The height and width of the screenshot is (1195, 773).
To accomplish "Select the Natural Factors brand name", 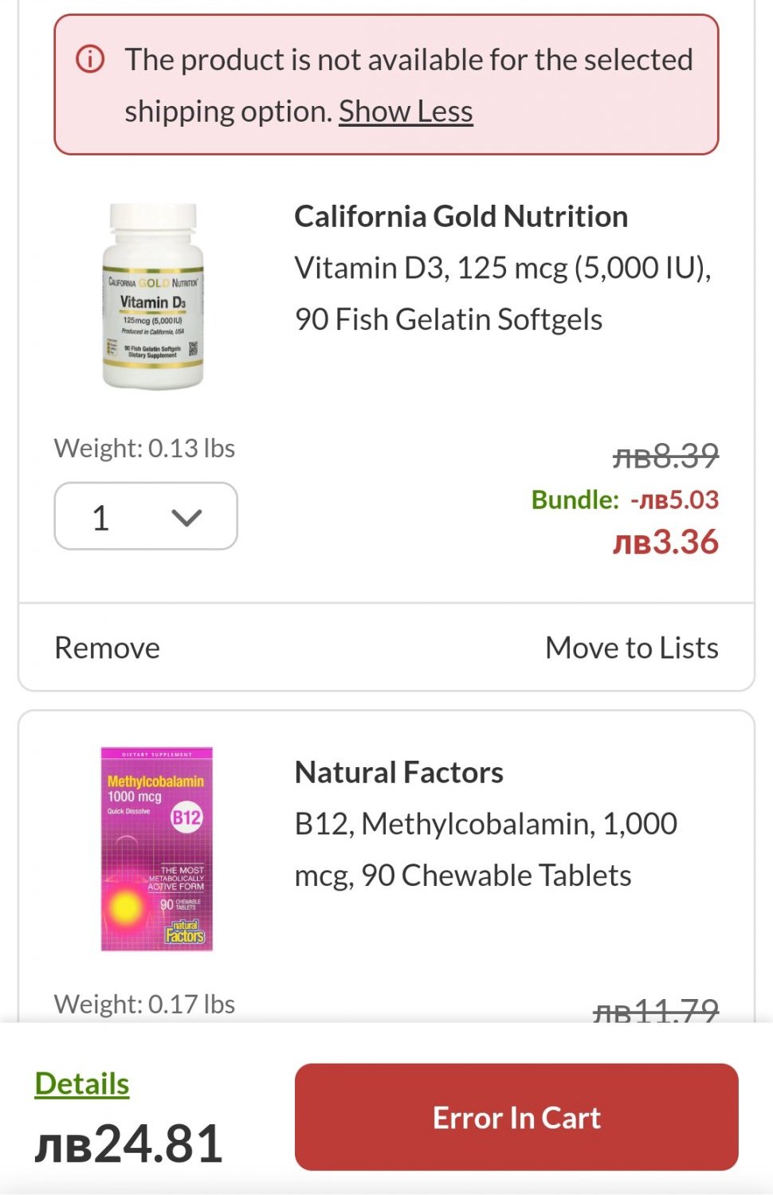I will pyautogui.click(x=398, y=773).
